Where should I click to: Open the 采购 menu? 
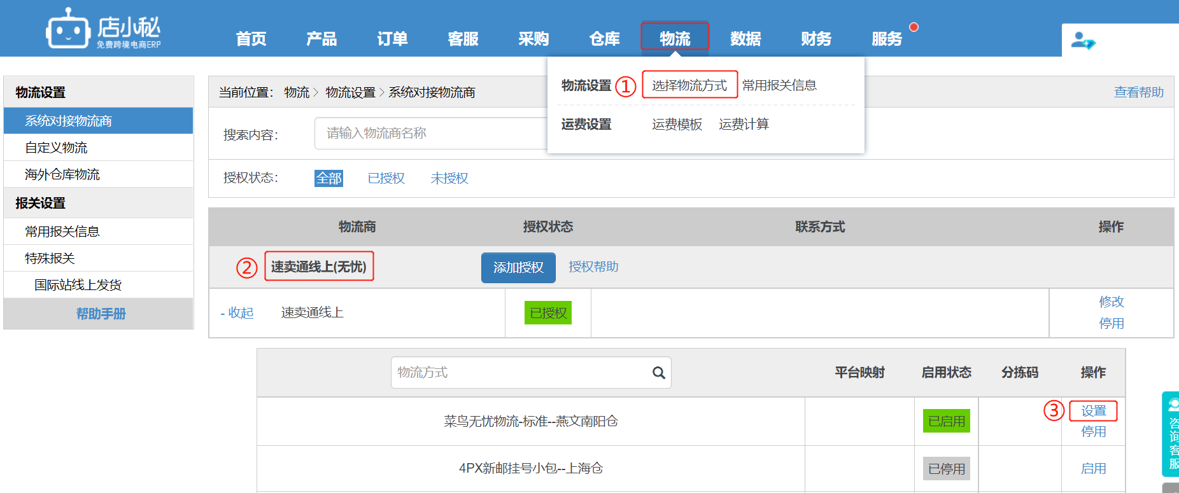[x=533, y=39]
